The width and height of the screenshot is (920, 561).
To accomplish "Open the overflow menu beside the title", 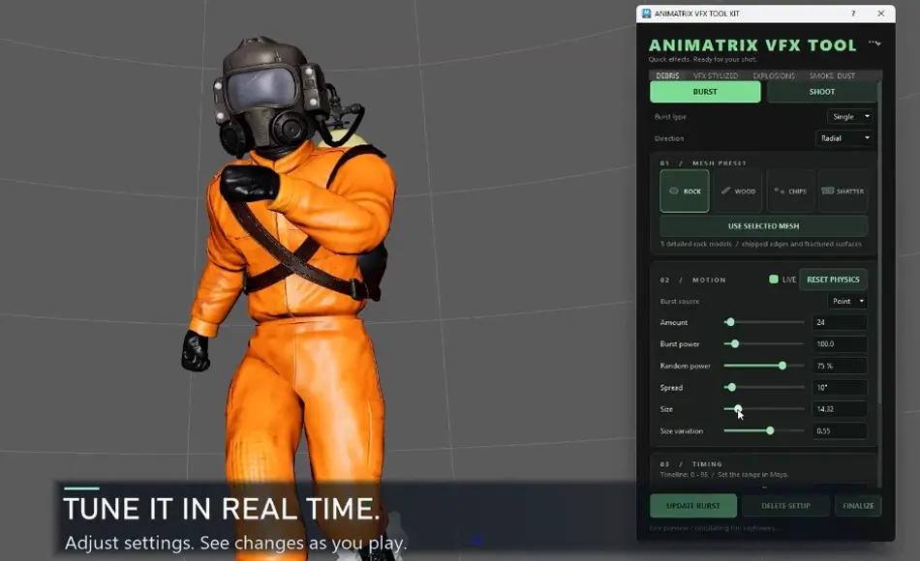I will (x=874, y=43).
